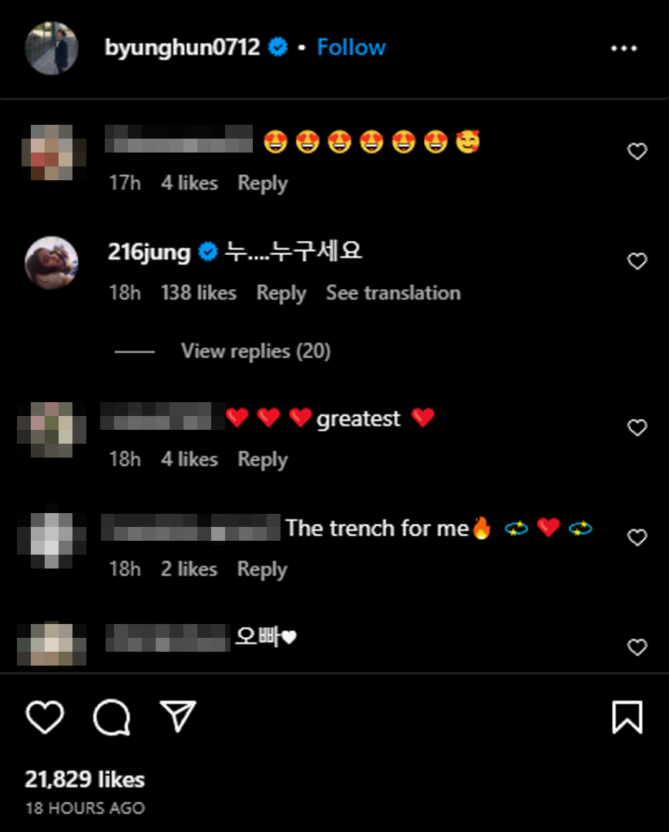Like the post with the heart icon
The width and height of the screenshot is (669, 832).
point(45,717)
